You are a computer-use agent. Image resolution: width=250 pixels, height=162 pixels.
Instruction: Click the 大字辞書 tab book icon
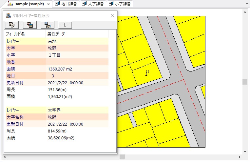(x=84, y=4)
